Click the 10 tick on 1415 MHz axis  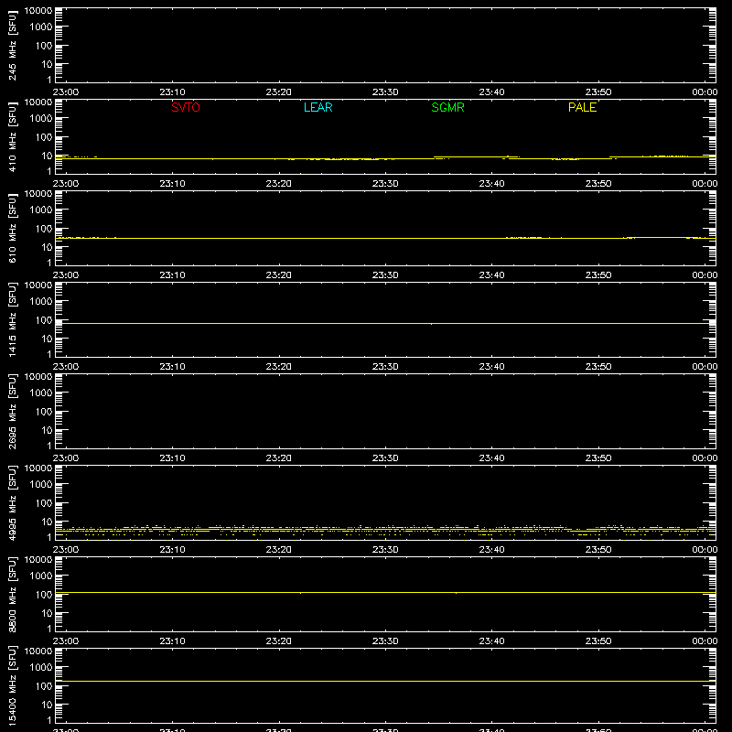[x=48, y=339]
